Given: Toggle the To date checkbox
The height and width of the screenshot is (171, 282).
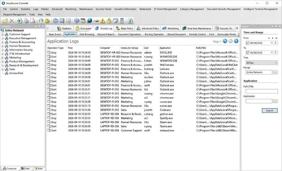Looking at the screenshot, I should tap(248, 53).
